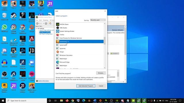Open the Windows Start menu
Image resolution: width=184 pixels, height=103 pixels.
coord(3,100)
